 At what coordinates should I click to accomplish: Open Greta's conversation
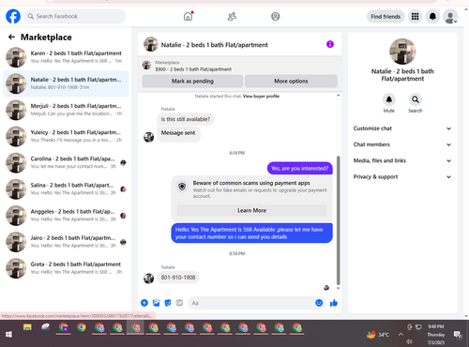66,268
